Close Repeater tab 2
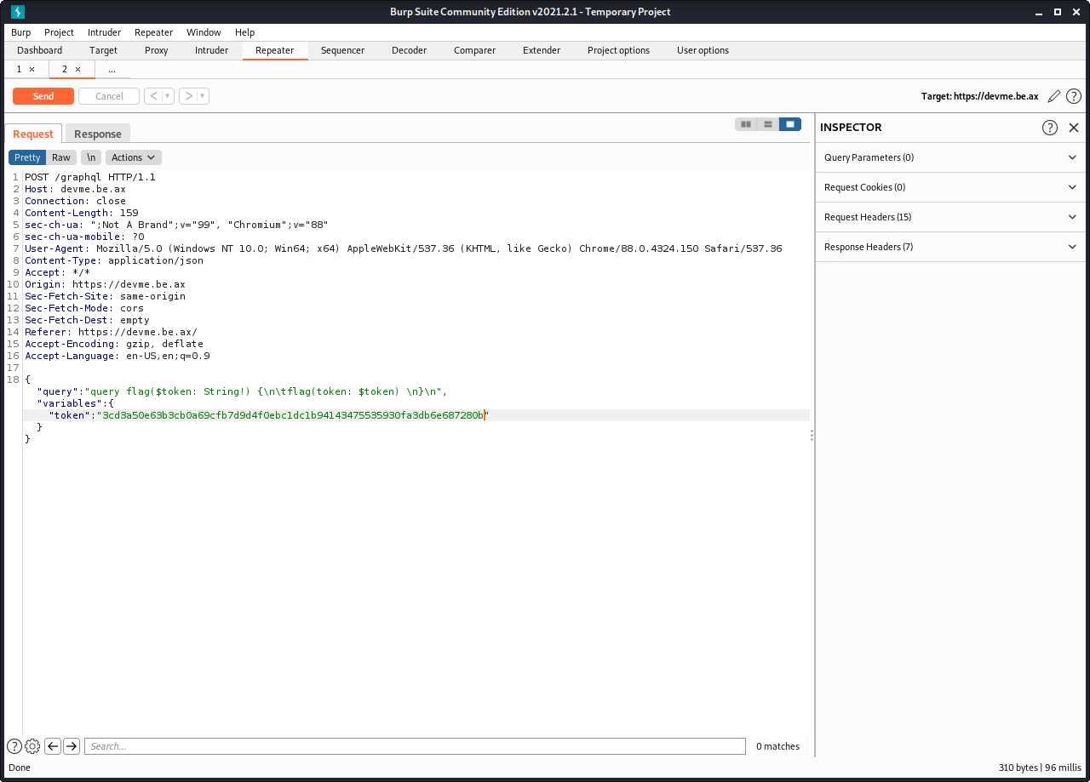This screenshot has width=1090, height=782. [78, 70]
